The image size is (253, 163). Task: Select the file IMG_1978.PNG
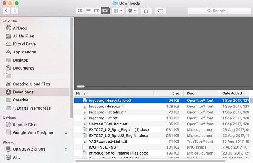pos(162,147)
